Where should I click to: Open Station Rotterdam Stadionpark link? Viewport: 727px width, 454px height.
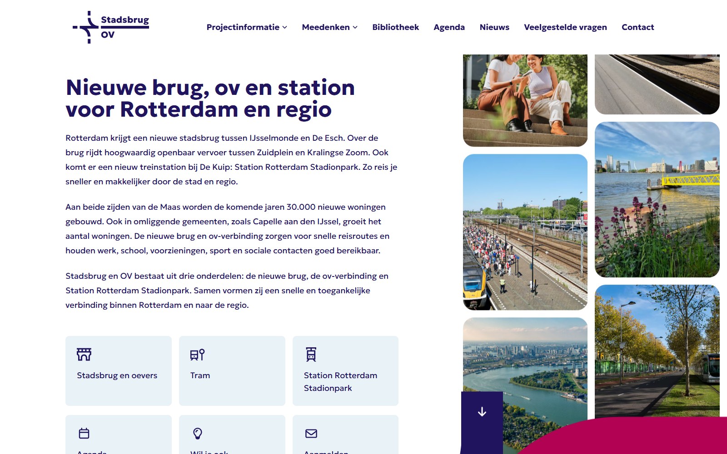pos(345,371)
